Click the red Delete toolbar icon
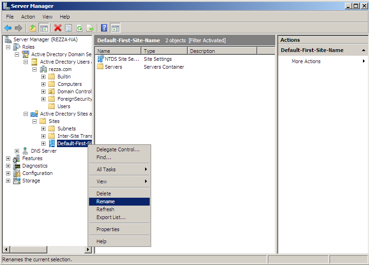369x265 pixels. [57, 28]
